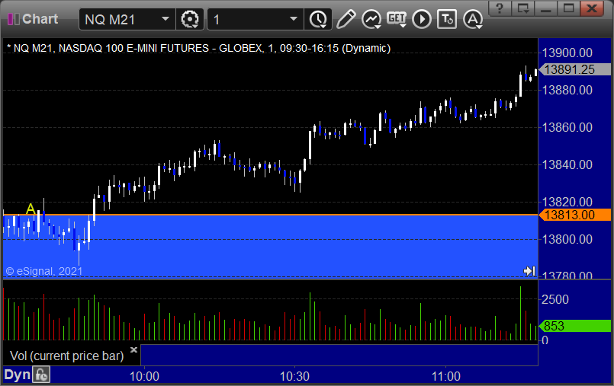Toggle the Dyn lock icon
Screen dimensions: 614x386
(x=41, y=375)
